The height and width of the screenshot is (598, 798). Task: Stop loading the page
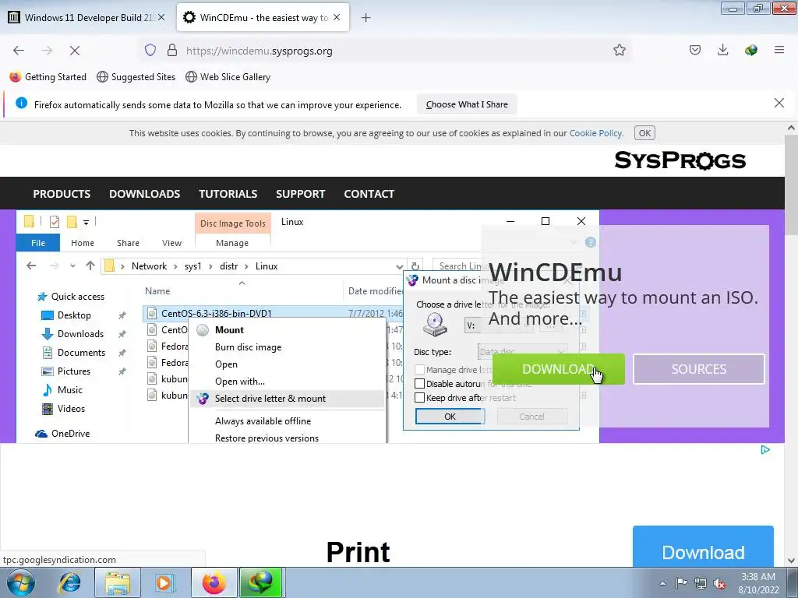(74, 51)
